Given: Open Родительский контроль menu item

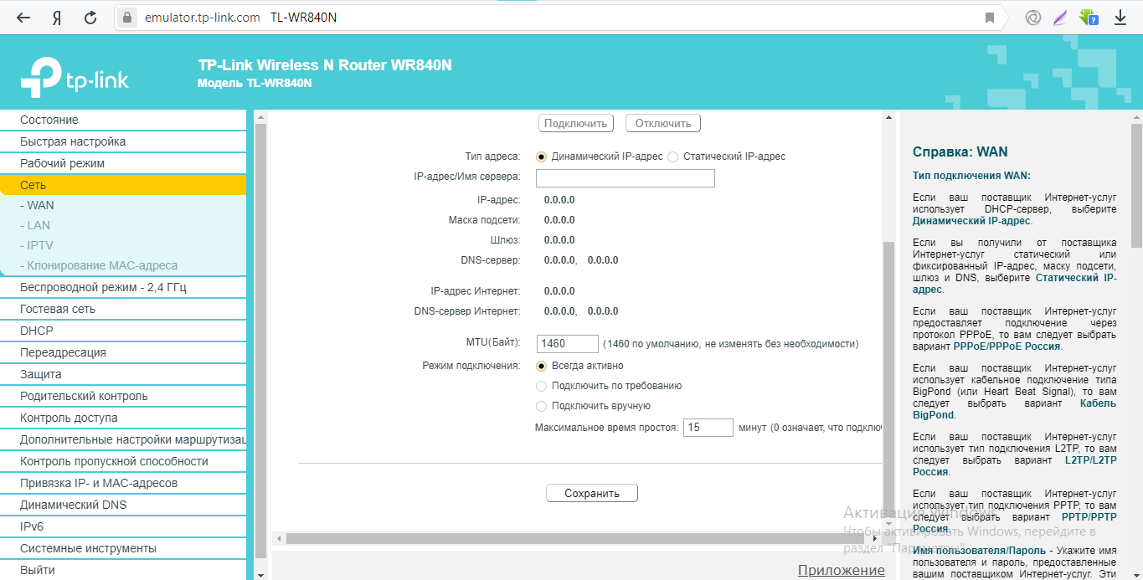Looking at the screenshot, I should click(x=123, y=396).
